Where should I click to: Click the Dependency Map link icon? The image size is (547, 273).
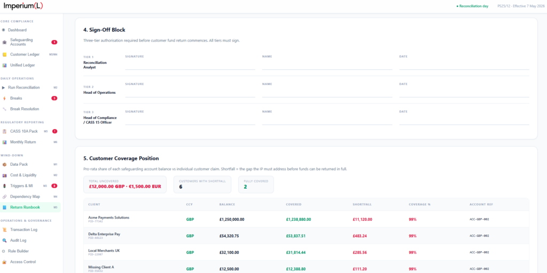click(x=4, y=197)
